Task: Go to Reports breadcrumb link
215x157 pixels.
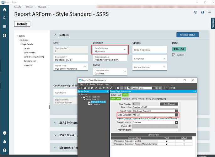Action: click(x=18, y=7)
